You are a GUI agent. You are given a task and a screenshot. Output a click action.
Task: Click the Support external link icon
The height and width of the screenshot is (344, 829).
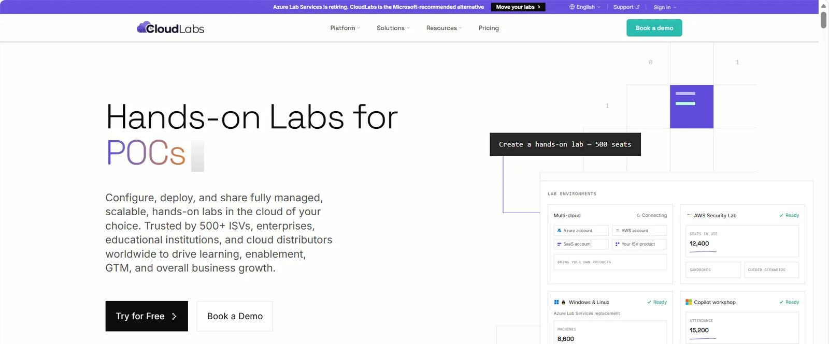pyautogui.click(x=637, y=7)
